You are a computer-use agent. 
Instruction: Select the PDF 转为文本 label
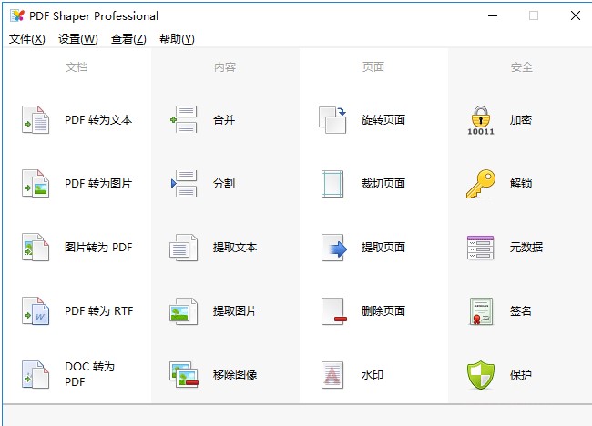(x=98, y=119)
